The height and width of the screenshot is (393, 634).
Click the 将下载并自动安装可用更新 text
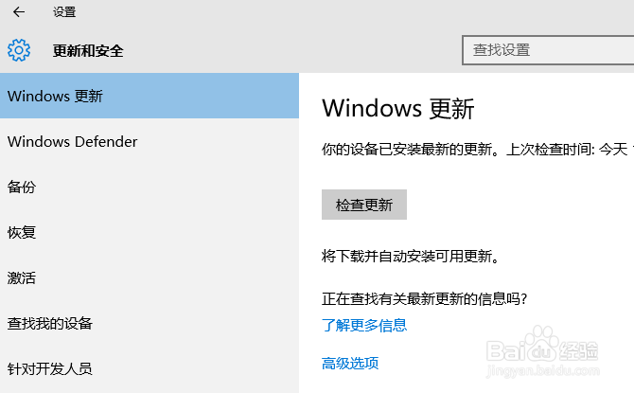click(x=410, y=256)
